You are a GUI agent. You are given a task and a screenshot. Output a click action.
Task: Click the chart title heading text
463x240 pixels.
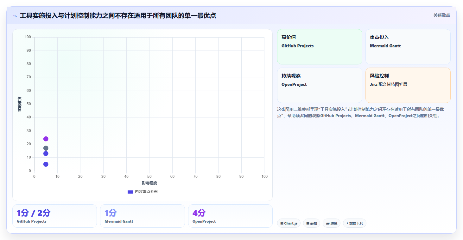coord(118,15)
